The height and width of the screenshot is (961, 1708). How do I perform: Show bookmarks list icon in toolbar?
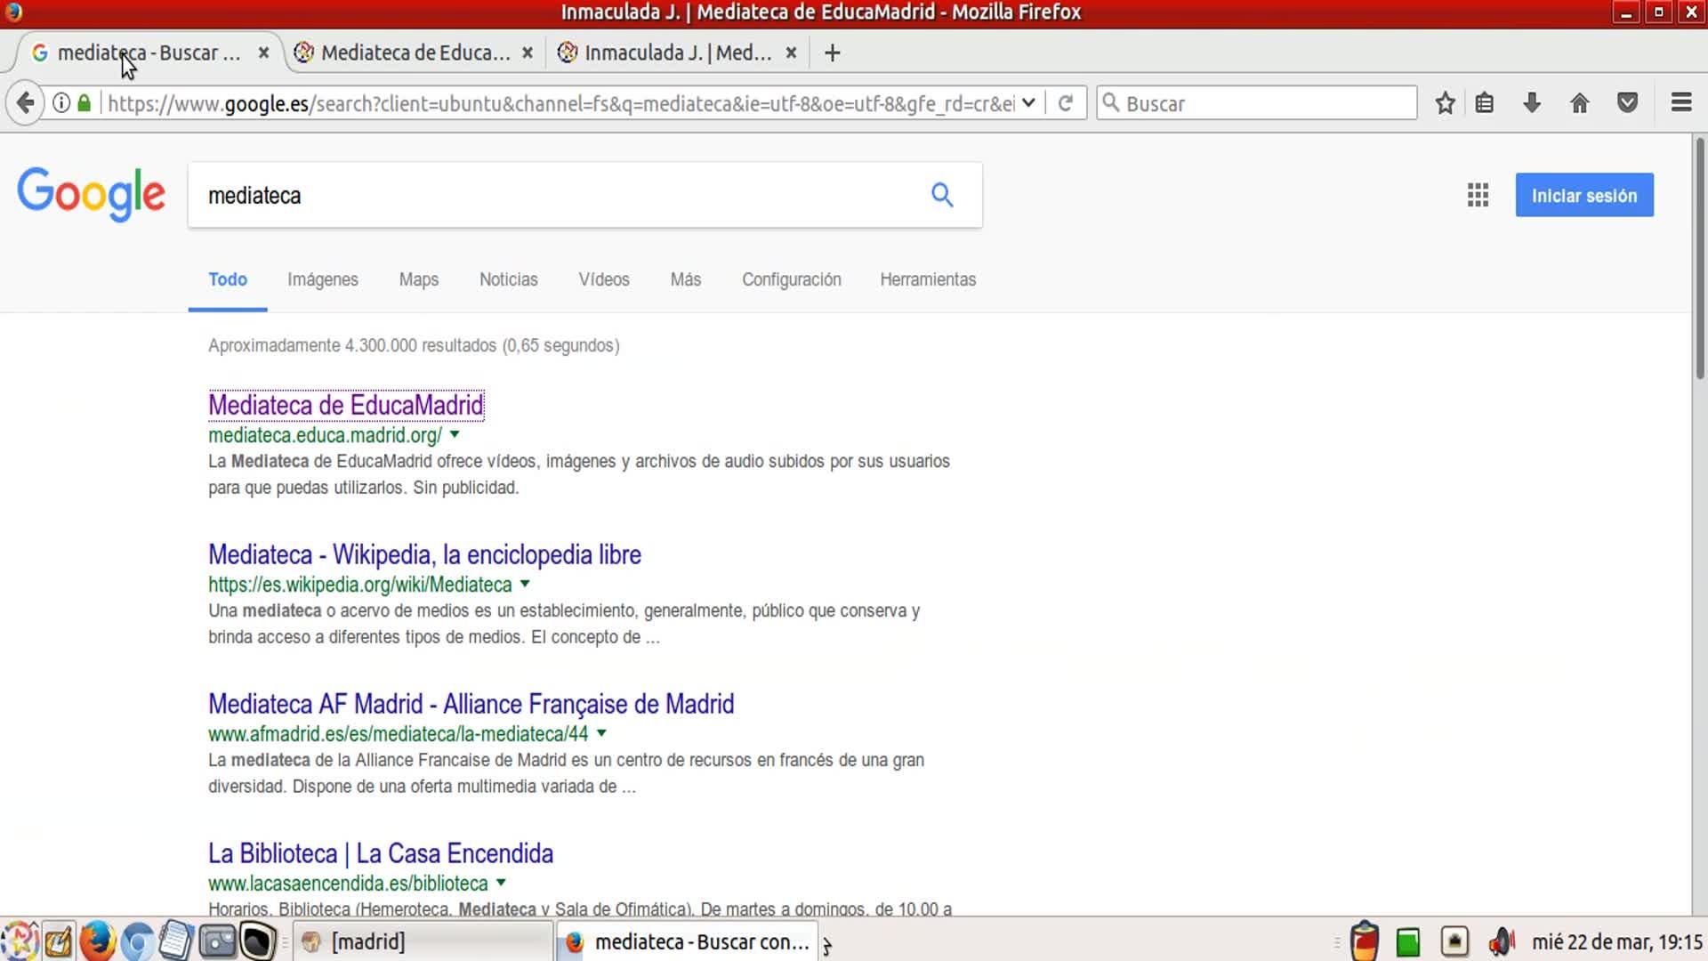[1484, 103]
